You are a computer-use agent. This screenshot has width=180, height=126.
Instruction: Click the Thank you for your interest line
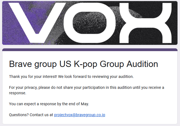point(71,77)
